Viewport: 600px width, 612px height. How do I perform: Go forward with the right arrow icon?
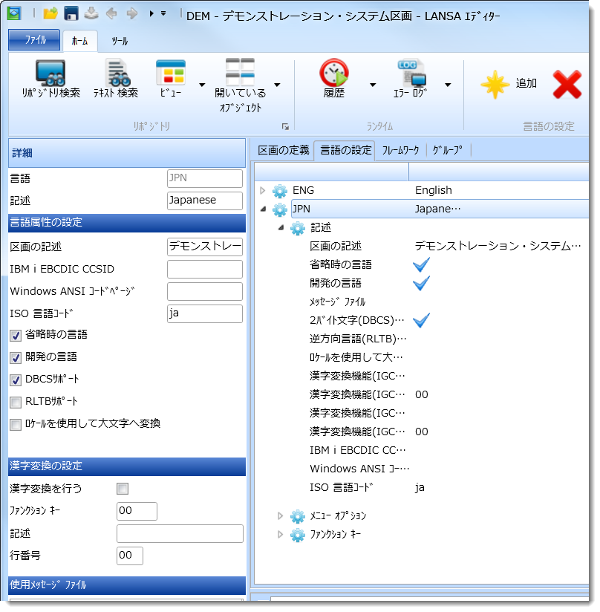coord(132,13)
